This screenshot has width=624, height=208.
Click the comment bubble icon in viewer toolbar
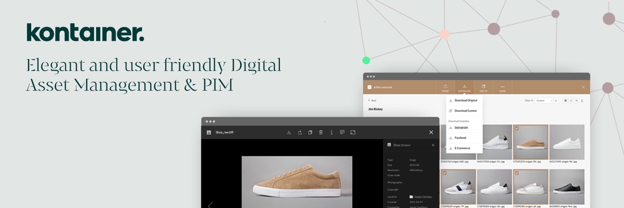coord(342,132)
